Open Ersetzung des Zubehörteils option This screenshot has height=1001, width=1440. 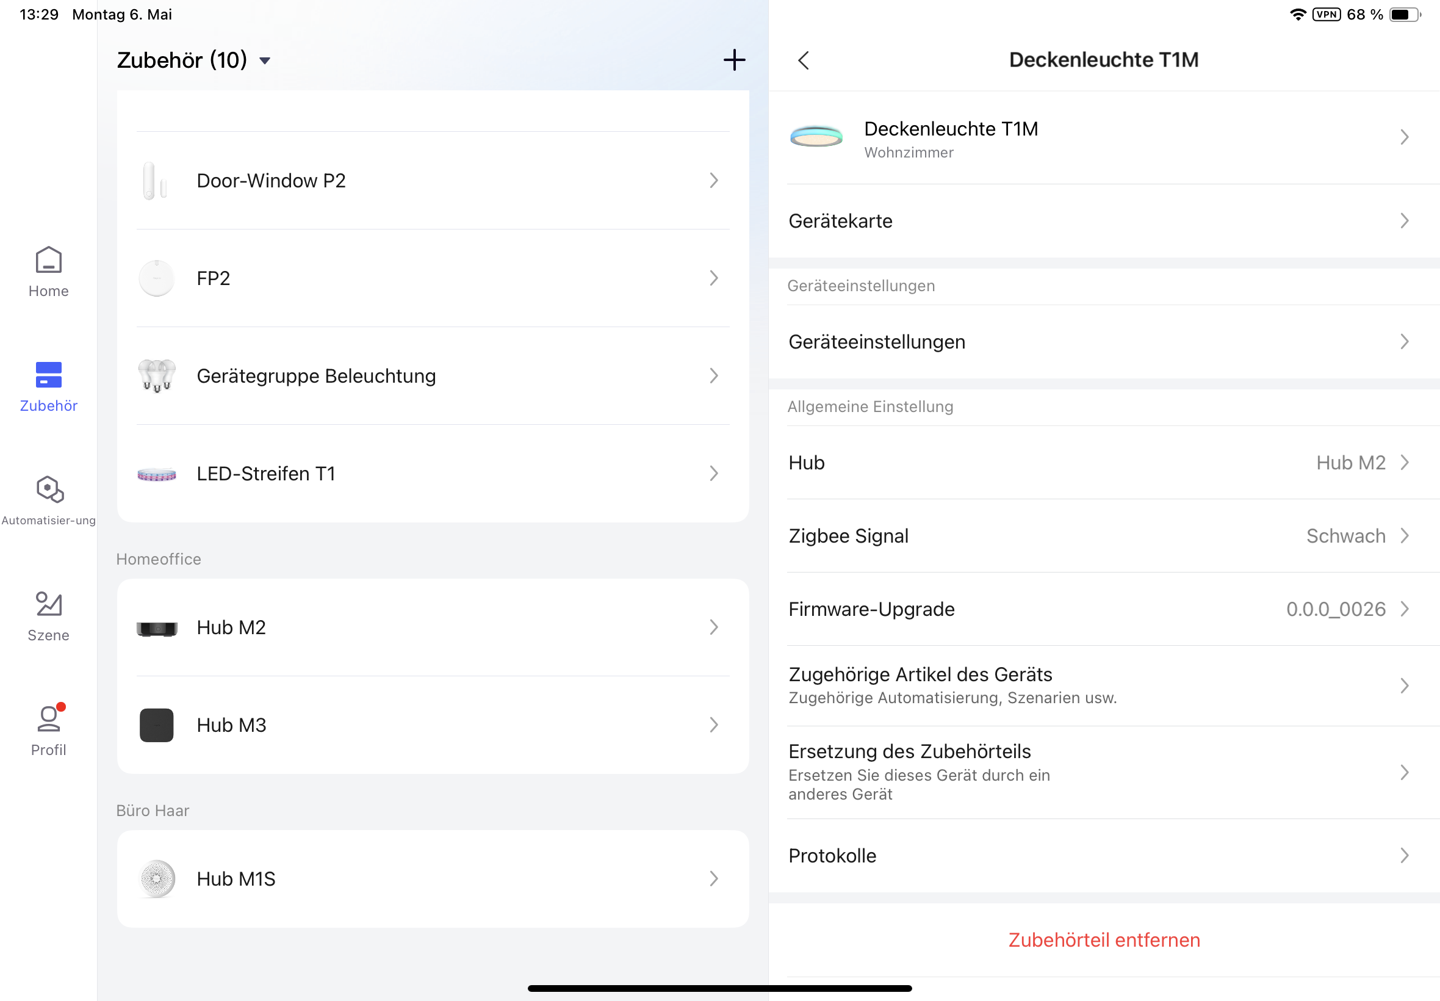point(1103,772)
